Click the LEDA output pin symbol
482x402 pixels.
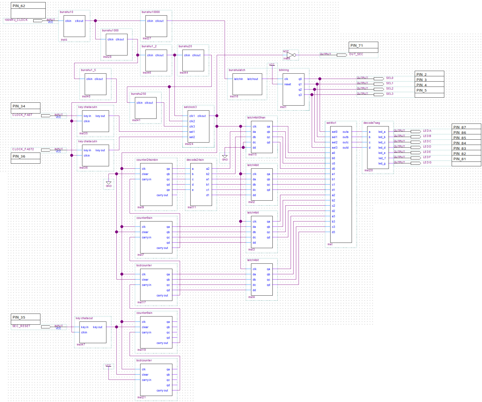coord(416,131)
